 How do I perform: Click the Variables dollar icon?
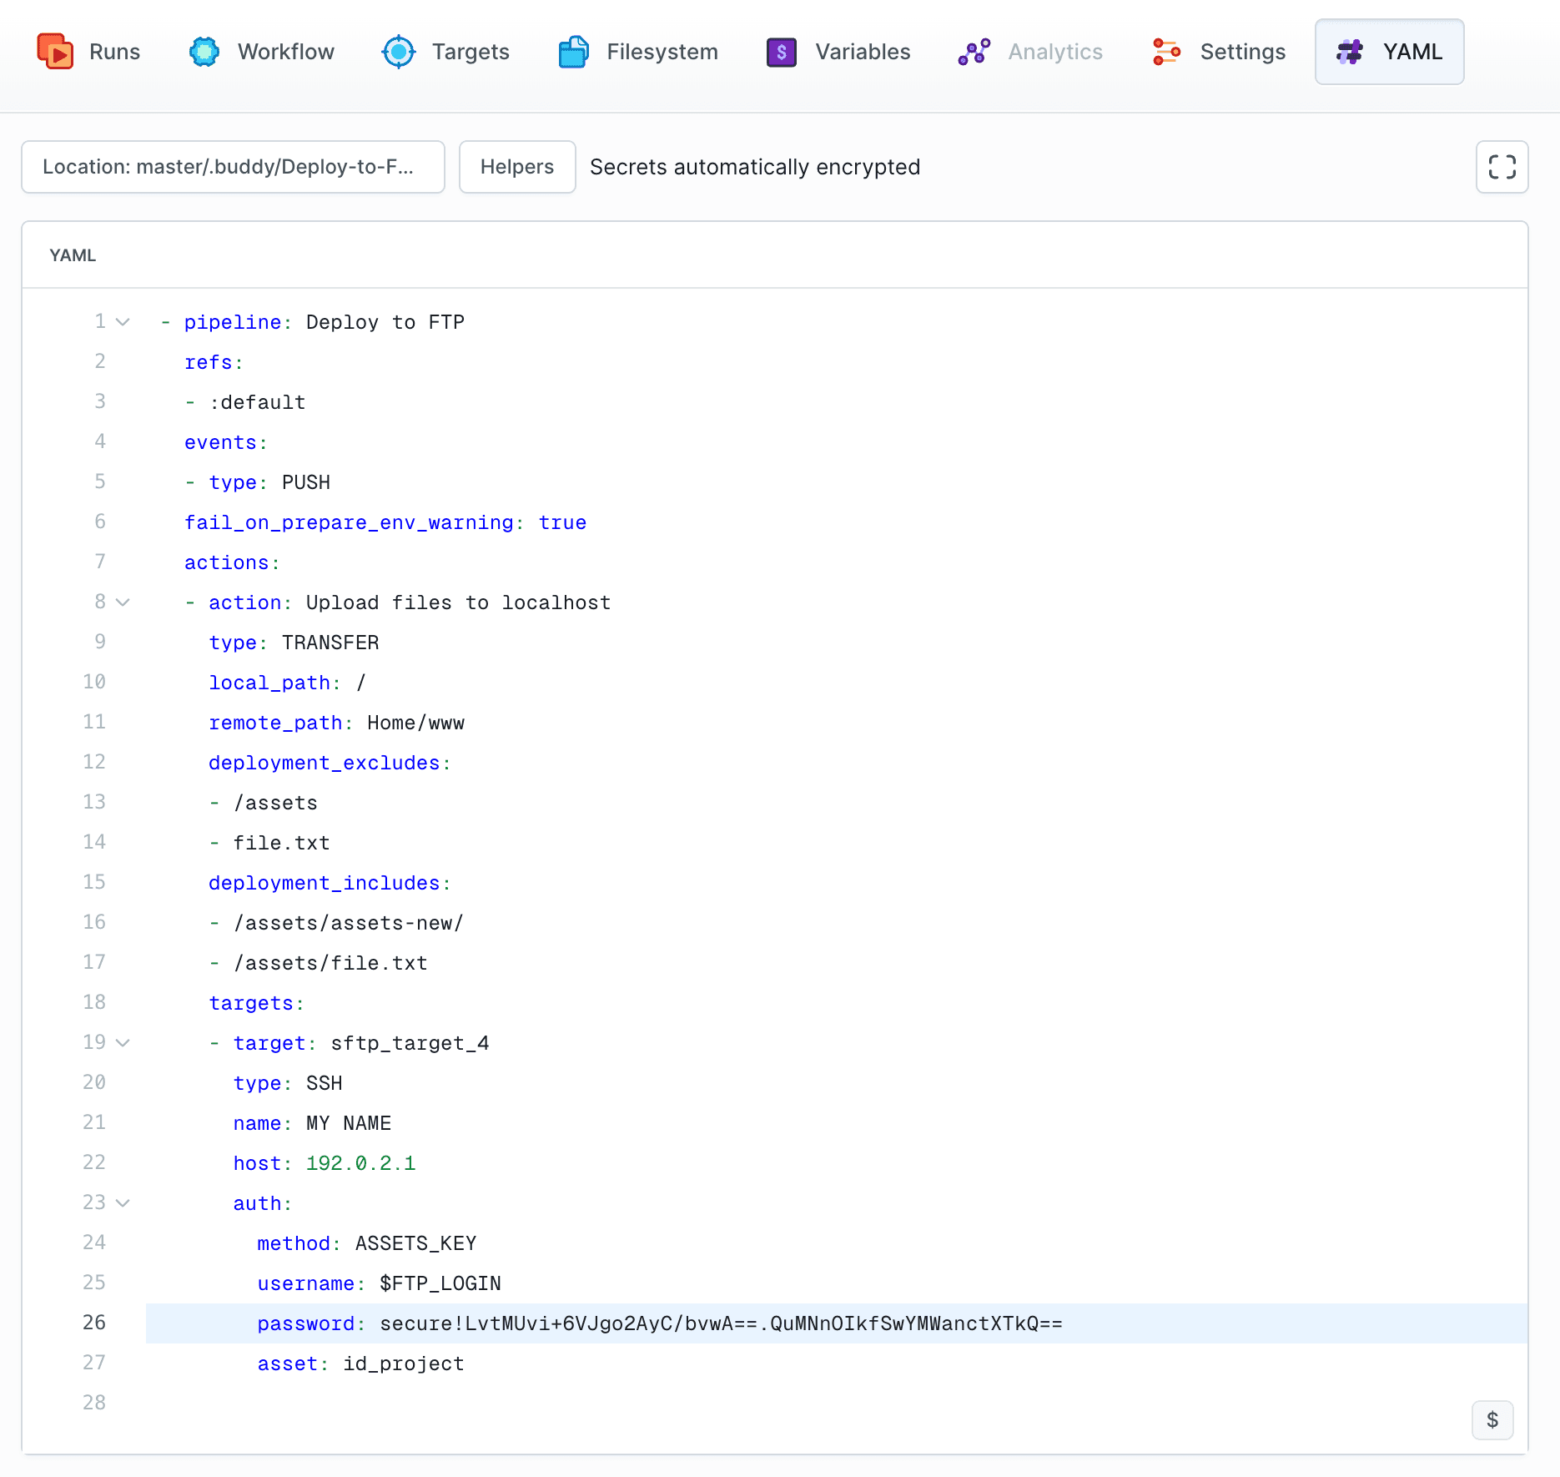pos(780,51)
